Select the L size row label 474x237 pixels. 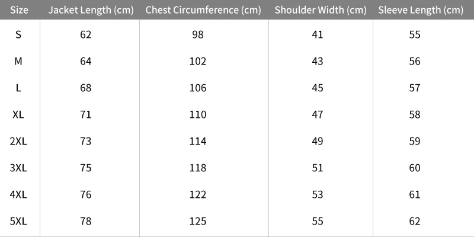[18, 88]
